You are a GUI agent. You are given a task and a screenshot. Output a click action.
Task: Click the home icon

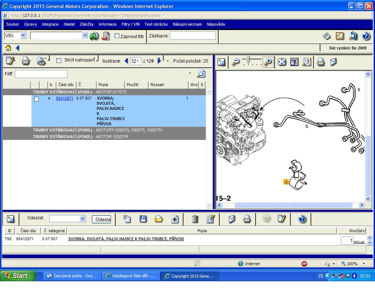(8, 48)
